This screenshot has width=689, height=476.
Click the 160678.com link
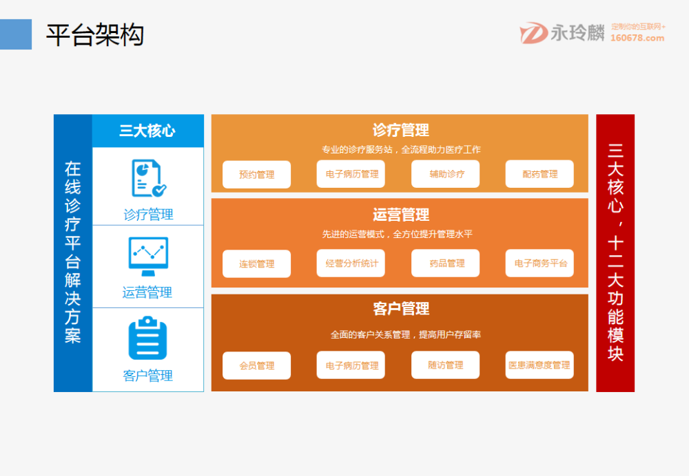click(x=637, y=39)
